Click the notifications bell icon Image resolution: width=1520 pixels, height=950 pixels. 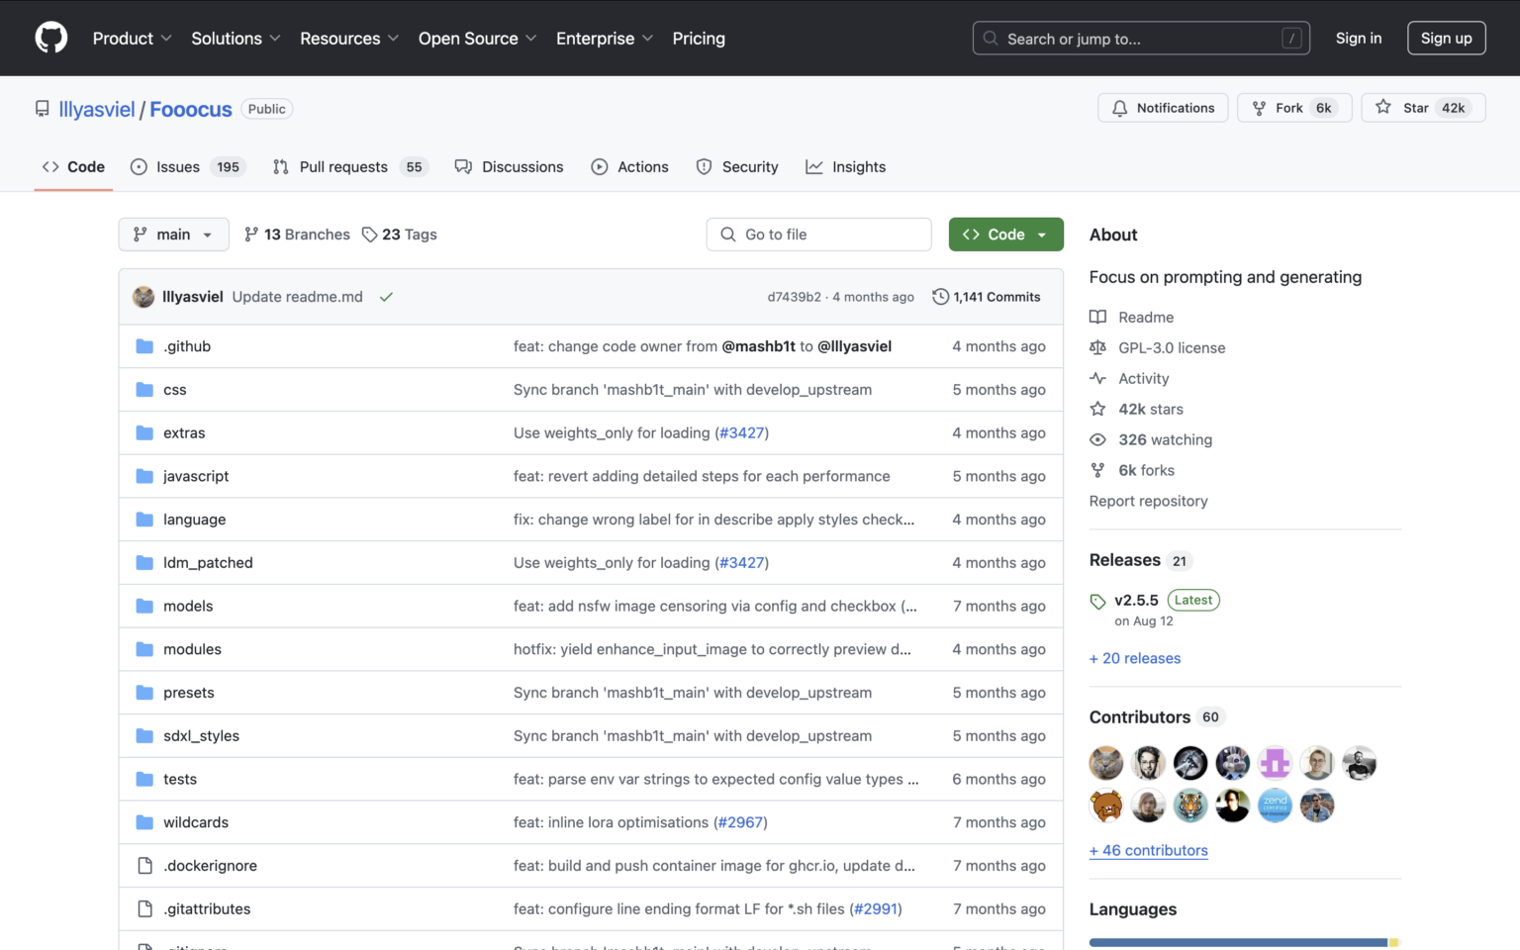click(x=1119, y=108)
